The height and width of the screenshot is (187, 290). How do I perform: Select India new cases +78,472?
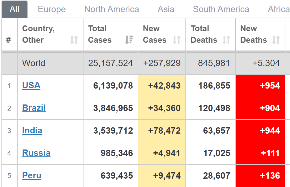coord(164,131)
